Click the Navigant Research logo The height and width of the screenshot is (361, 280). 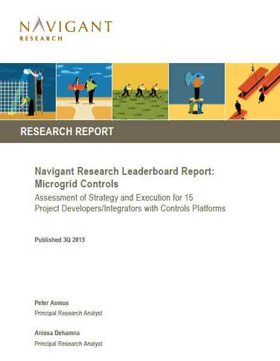[x=66, y=29]
